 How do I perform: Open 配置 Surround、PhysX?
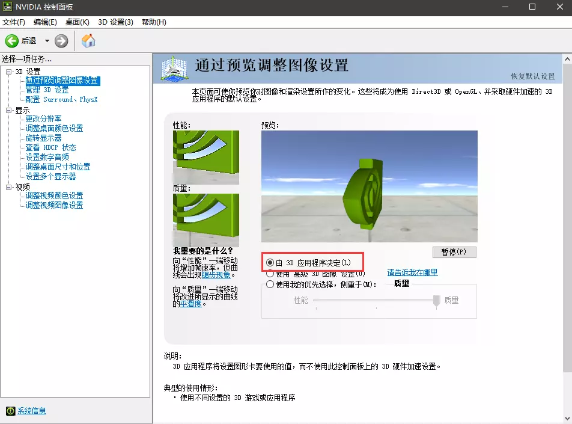point(61,99)
